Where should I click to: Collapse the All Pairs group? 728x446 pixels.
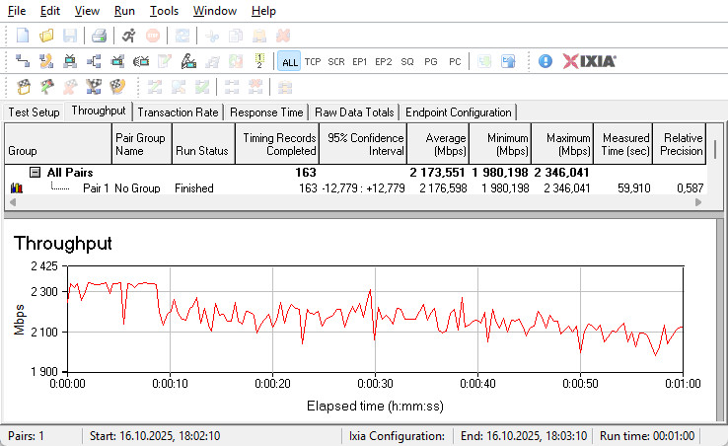coord(35,173)
